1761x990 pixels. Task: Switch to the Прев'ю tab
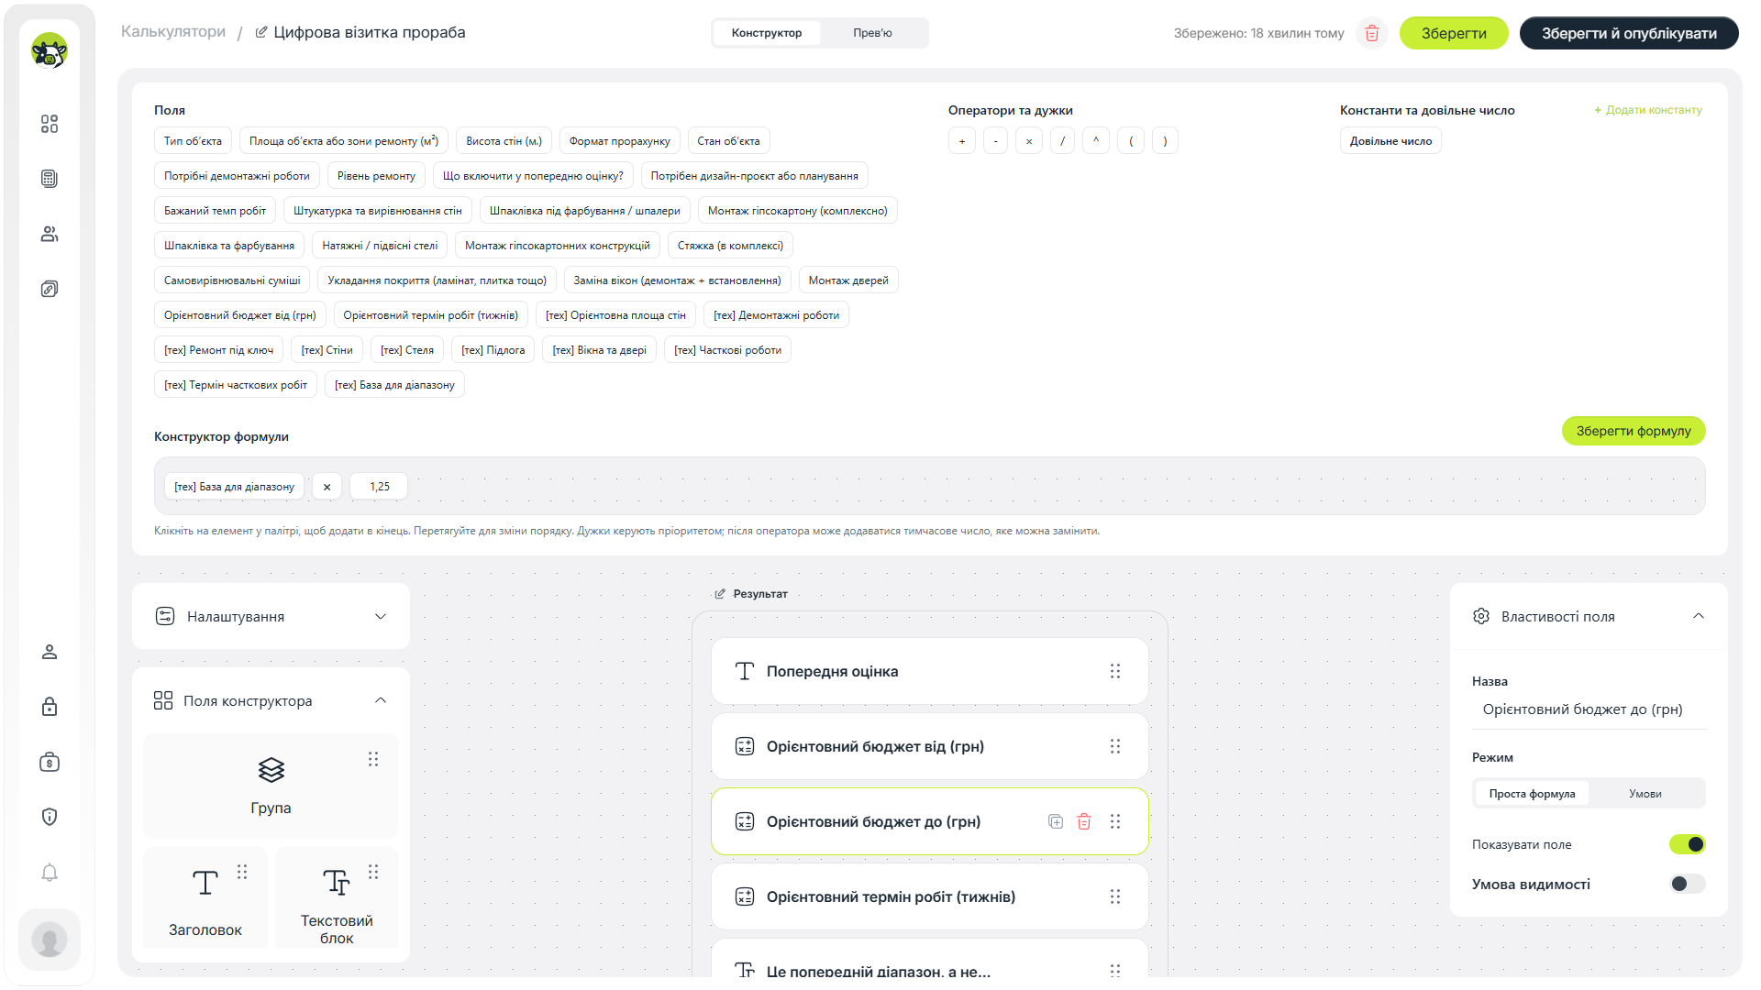(x=872, y=33)
